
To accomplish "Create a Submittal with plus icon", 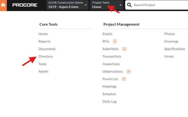I will click(x=124, y=49).
